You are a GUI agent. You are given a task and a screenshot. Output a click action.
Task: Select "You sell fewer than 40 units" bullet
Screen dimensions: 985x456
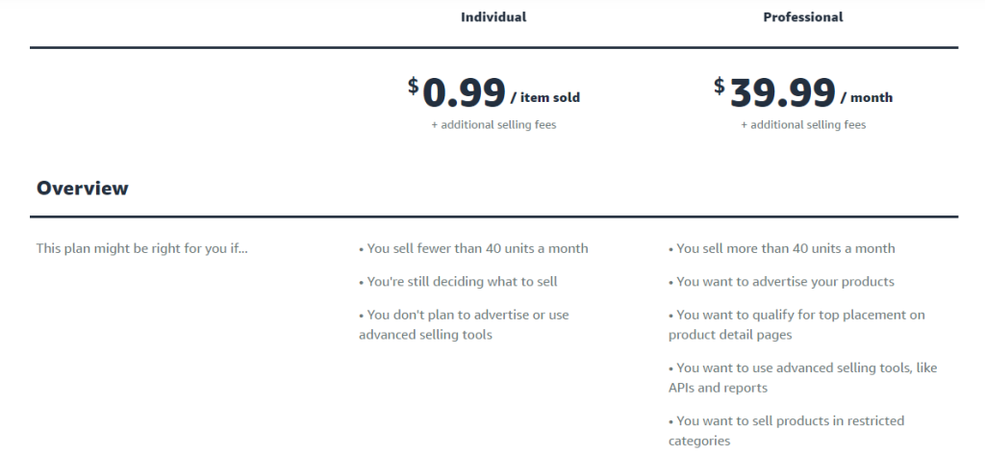473,248
